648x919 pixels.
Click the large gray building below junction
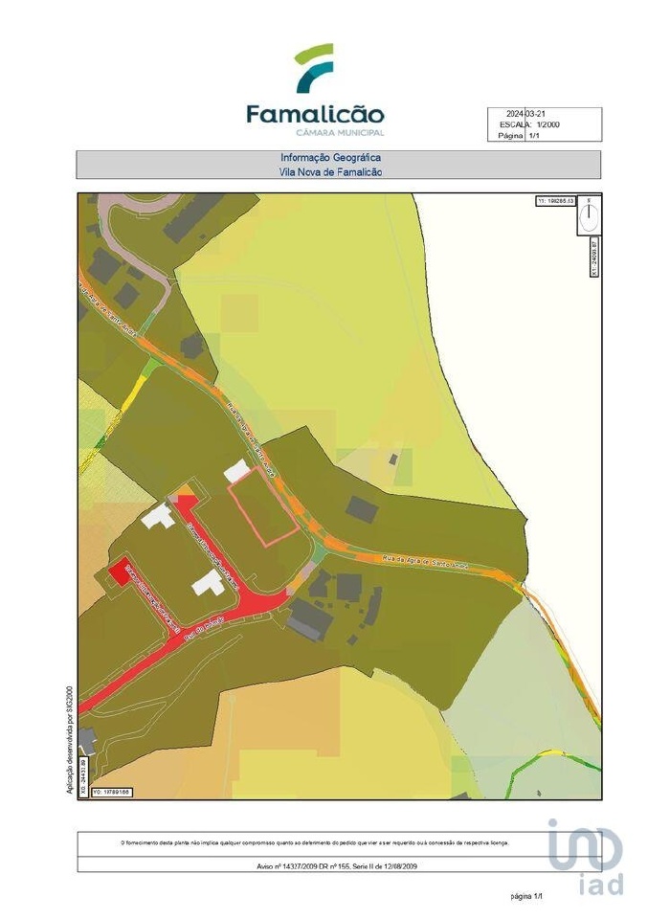click(310, 621)
